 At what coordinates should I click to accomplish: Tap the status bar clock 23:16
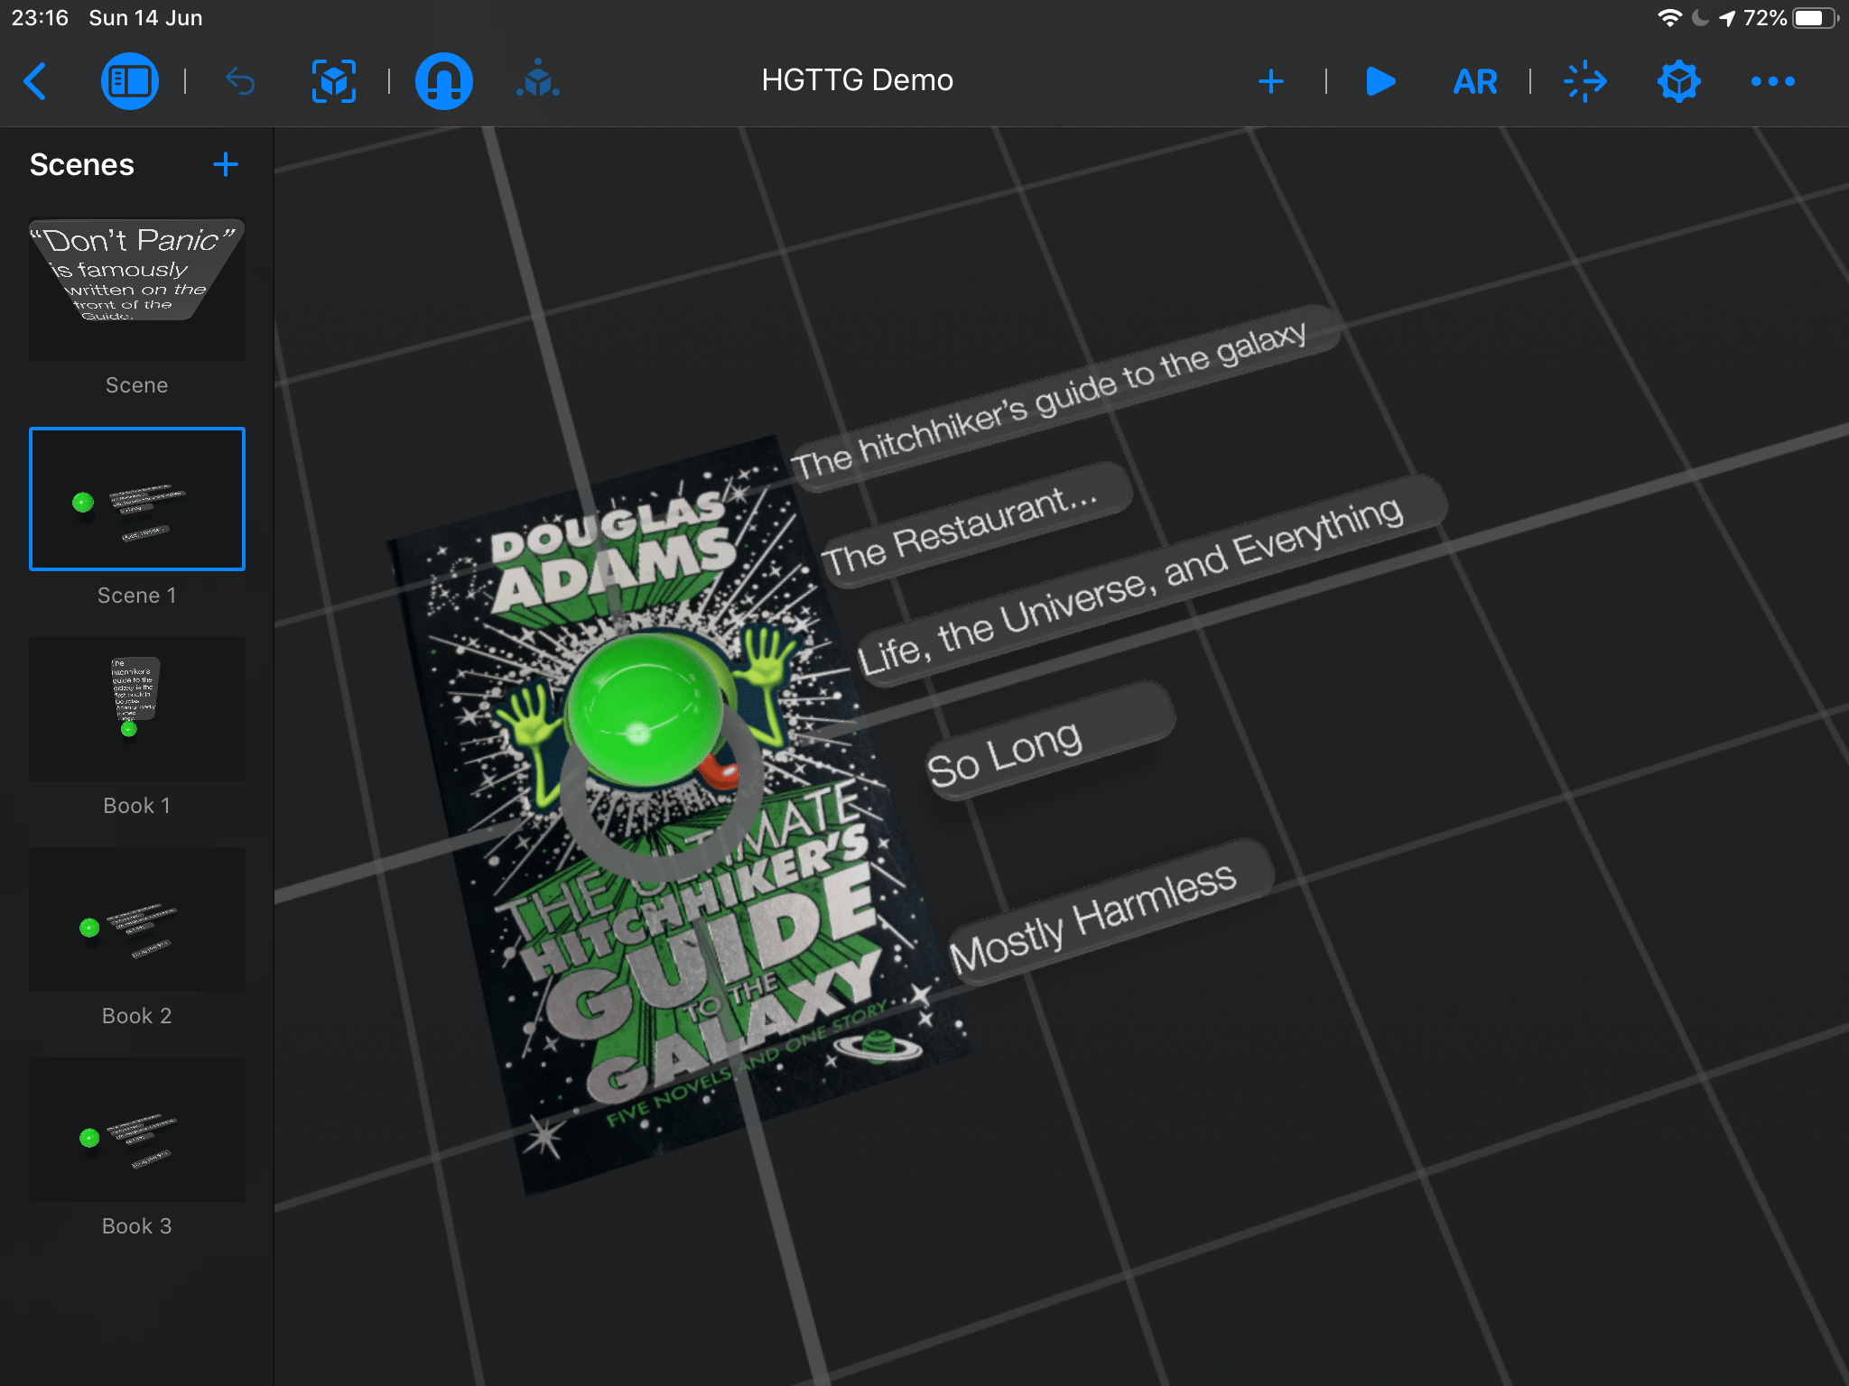pyautogui.click(x=40, y=18)
